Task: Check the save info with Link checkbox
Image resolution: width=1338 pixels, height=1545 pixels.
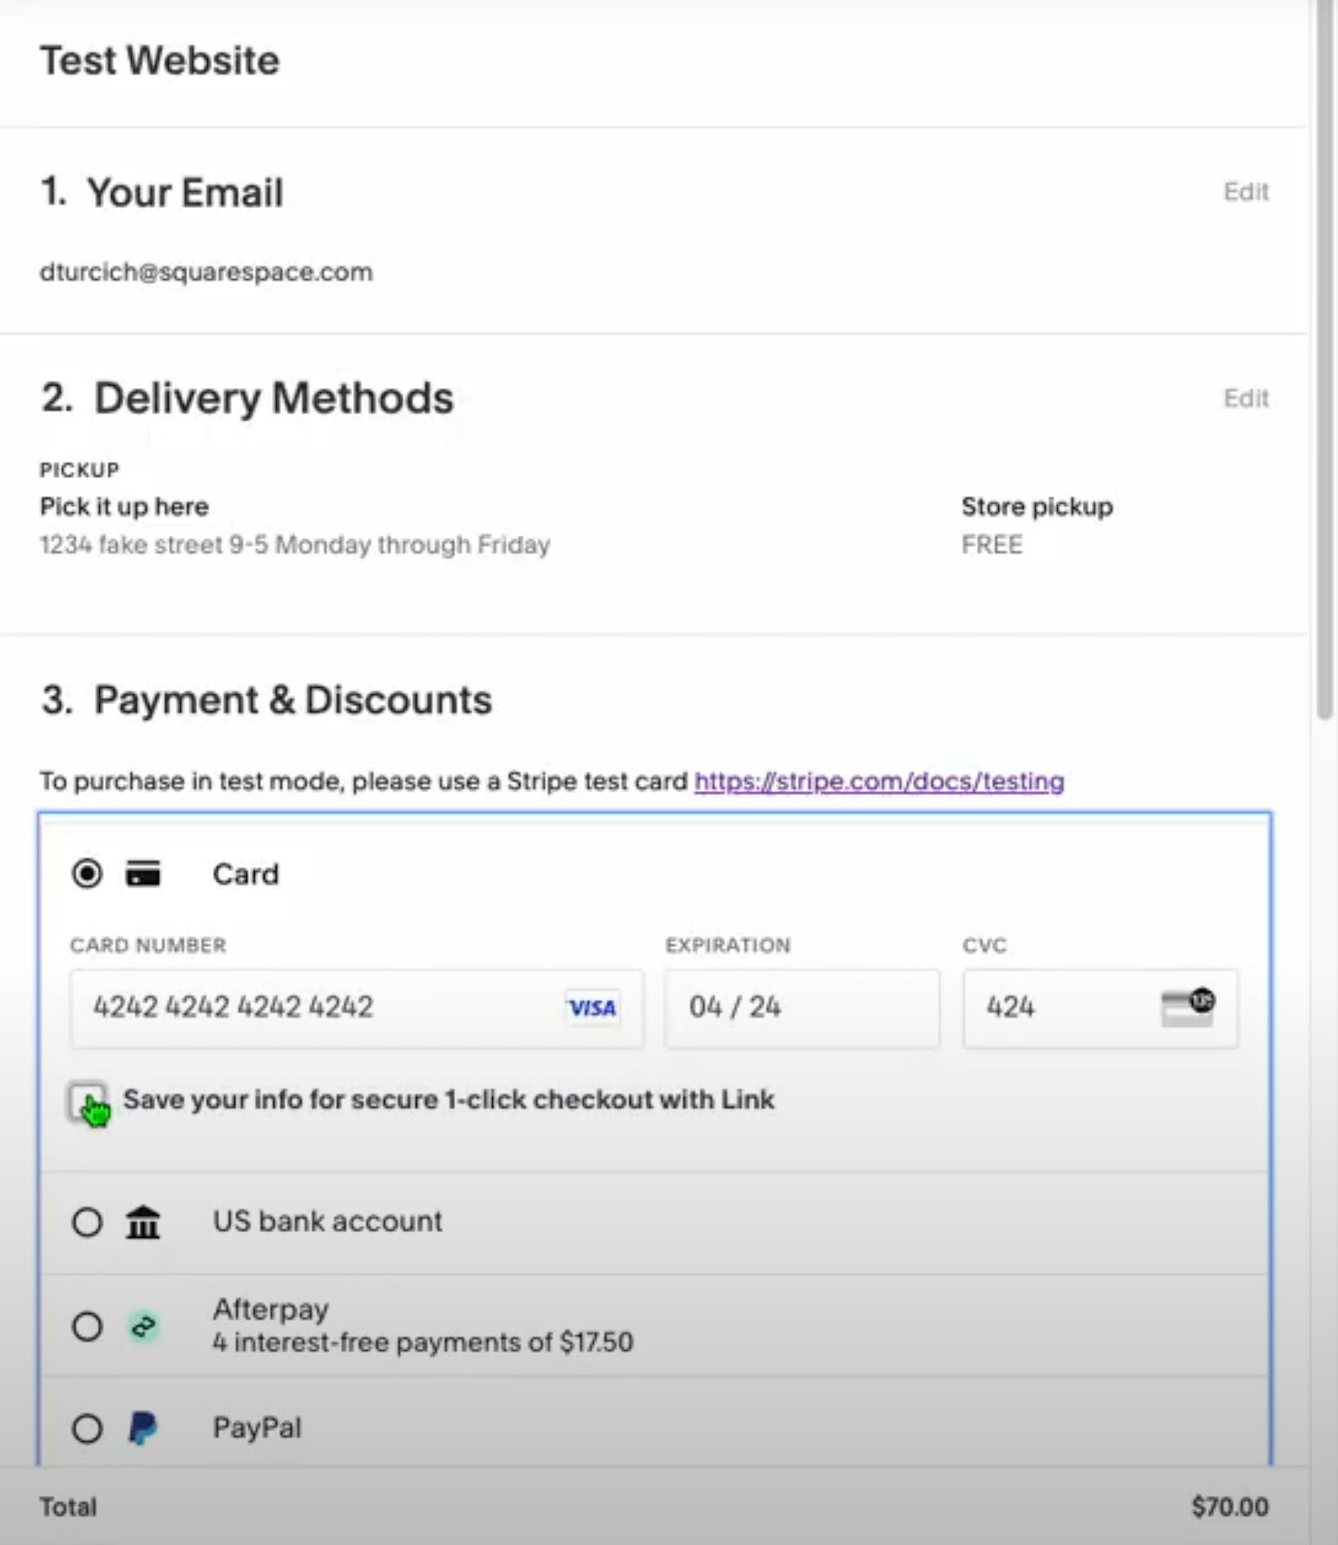Action: click(87, 1101)
